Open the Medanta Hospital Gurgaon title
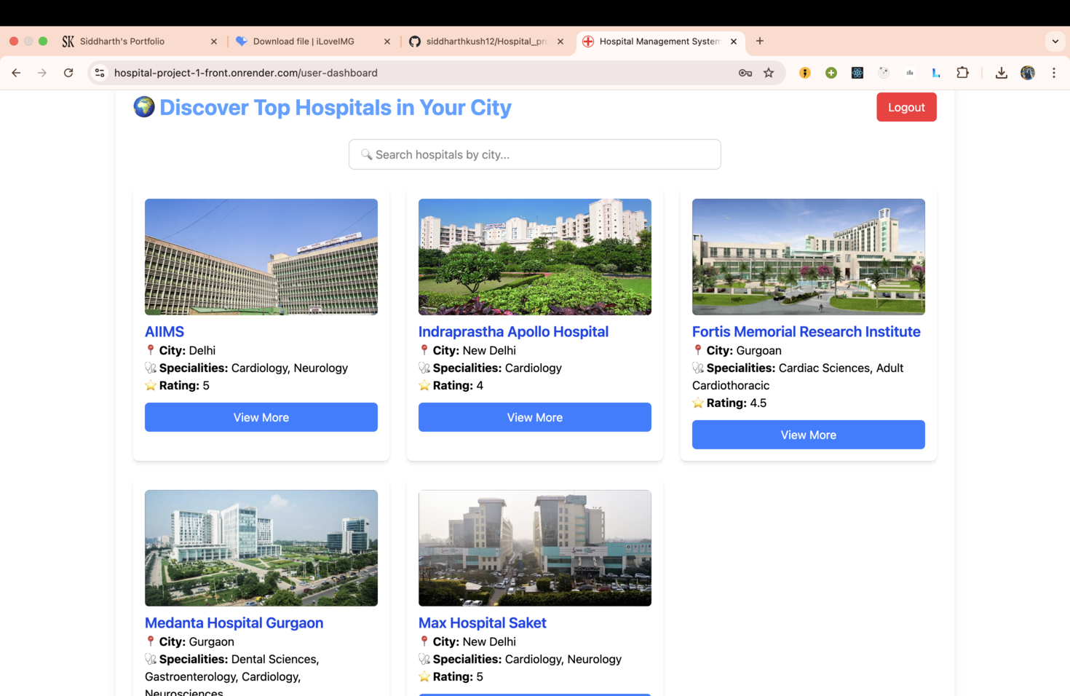Viewport: 1070px width, 696px height. (234, 622)
